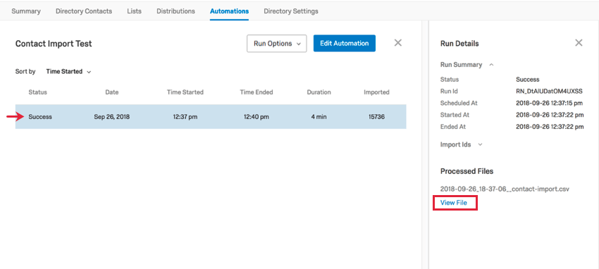Viewport: 599px width, 269px height.
Task: Go to the Directory Contacts tab
Action: click(84, 11)
